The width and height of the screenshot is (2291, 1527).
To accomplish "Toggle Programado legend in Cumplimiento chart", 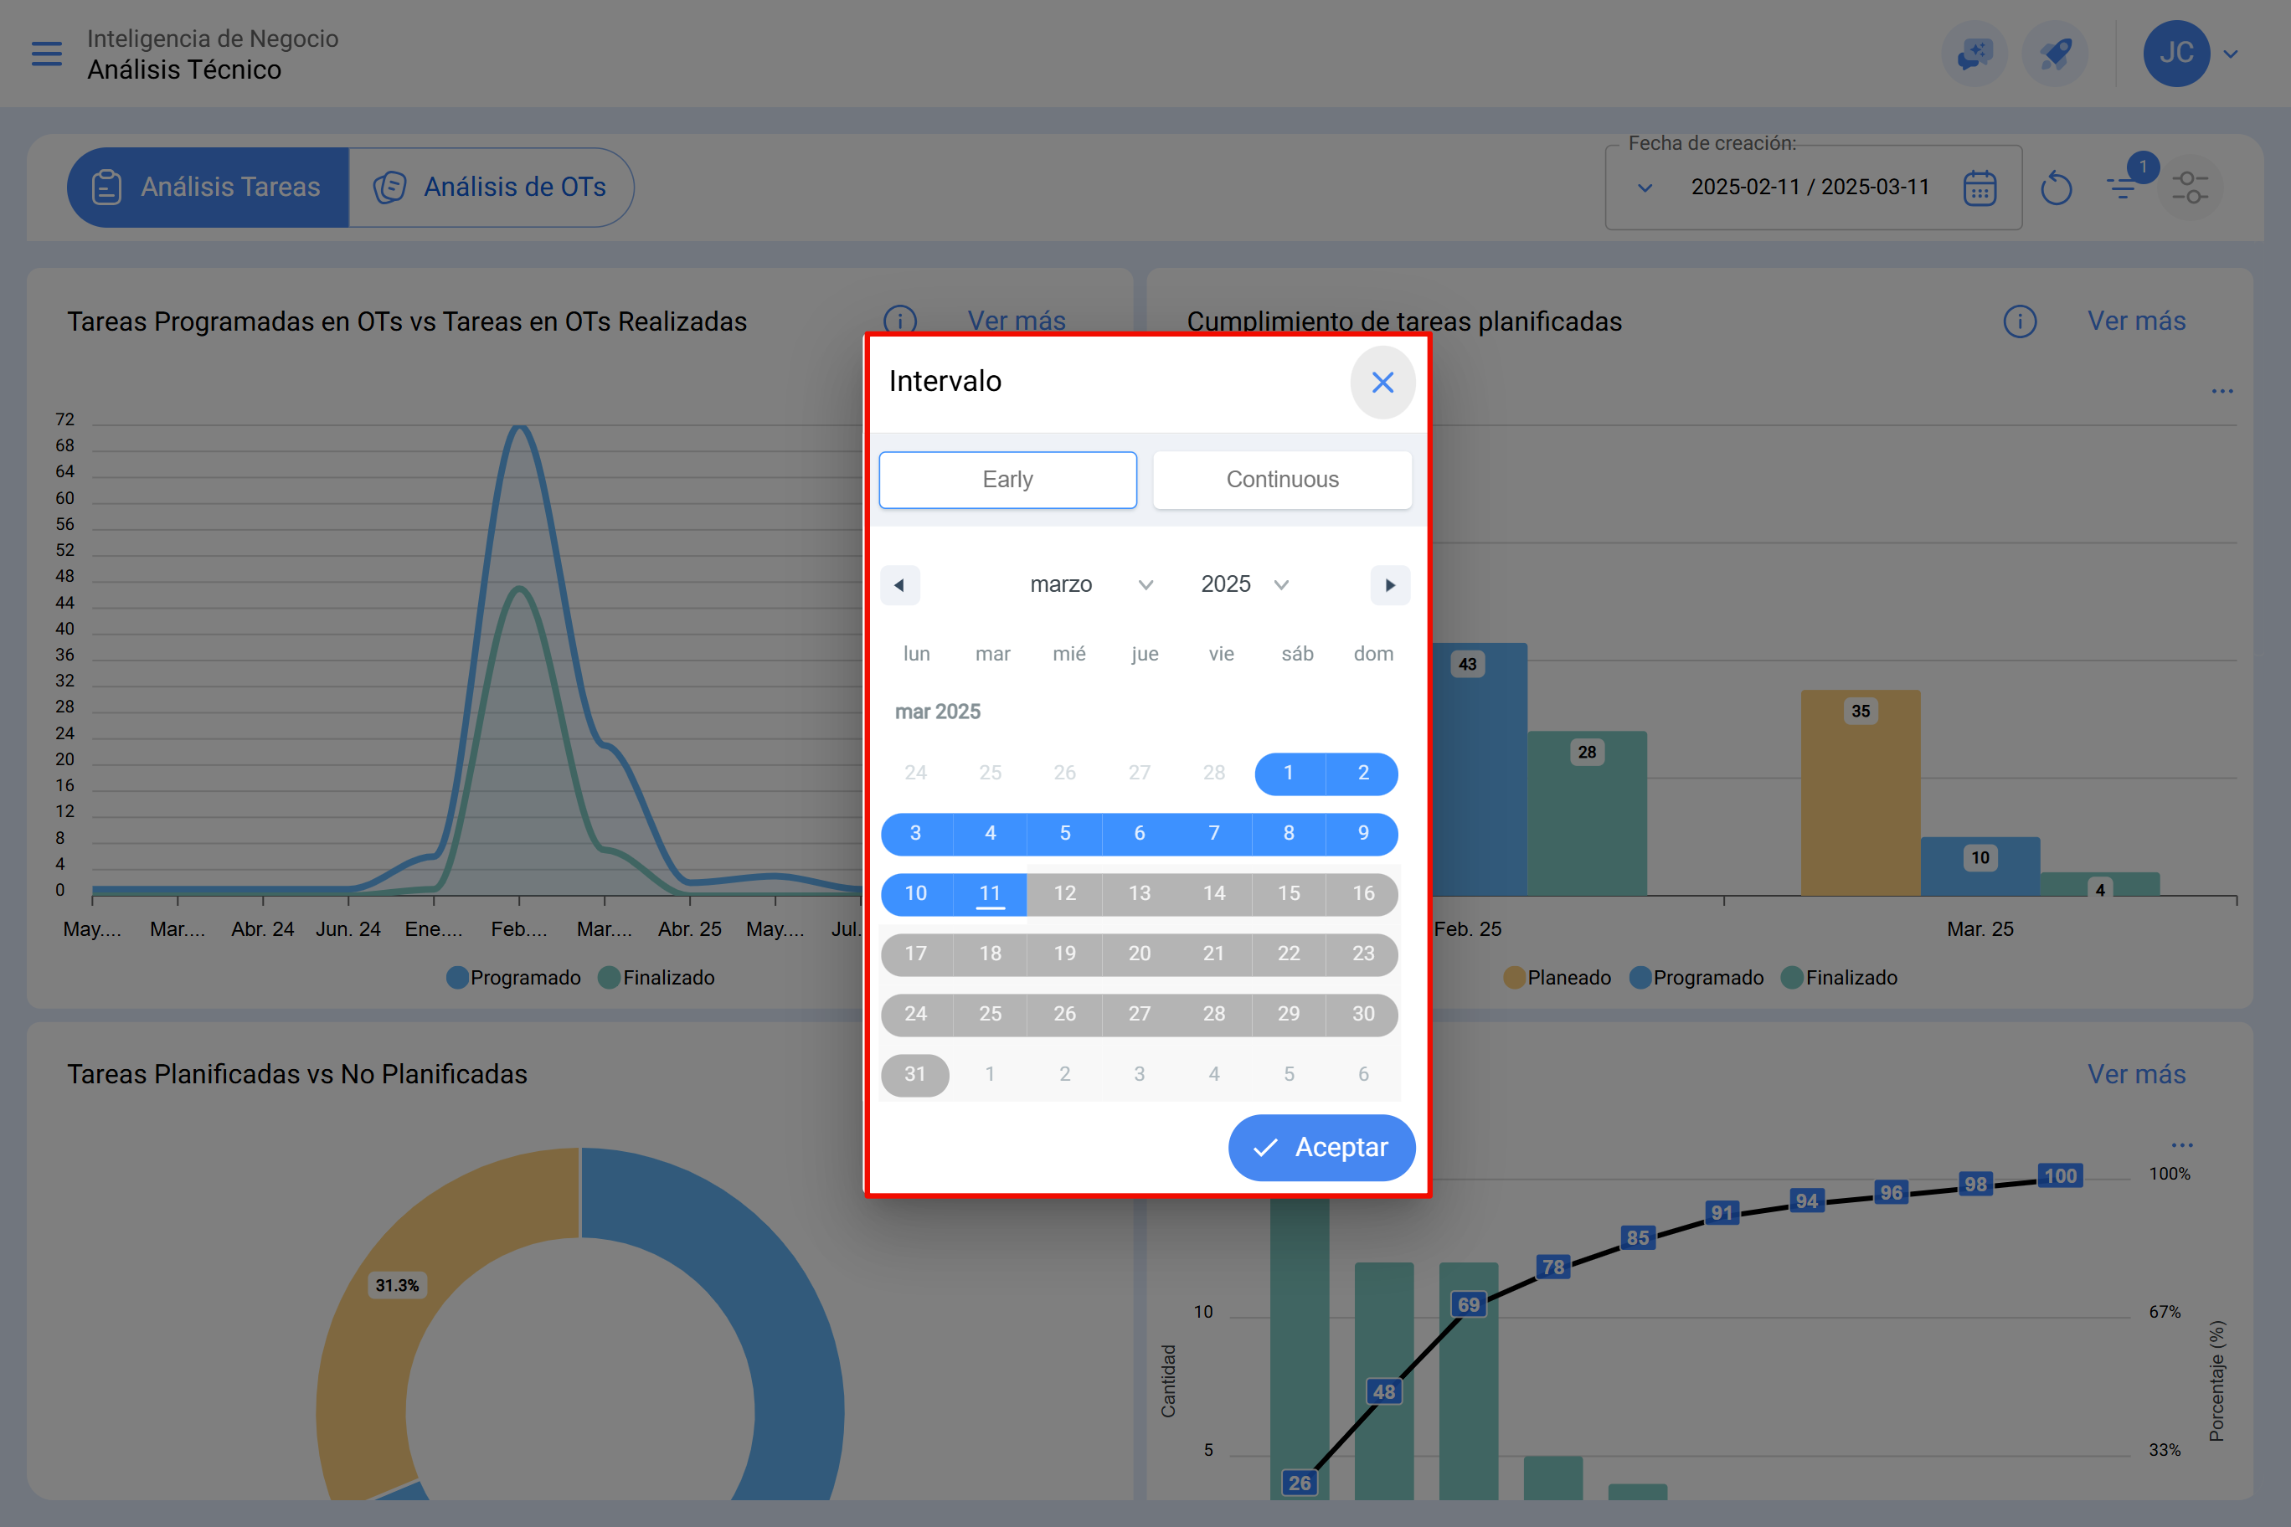I will tap(1696, 978).
